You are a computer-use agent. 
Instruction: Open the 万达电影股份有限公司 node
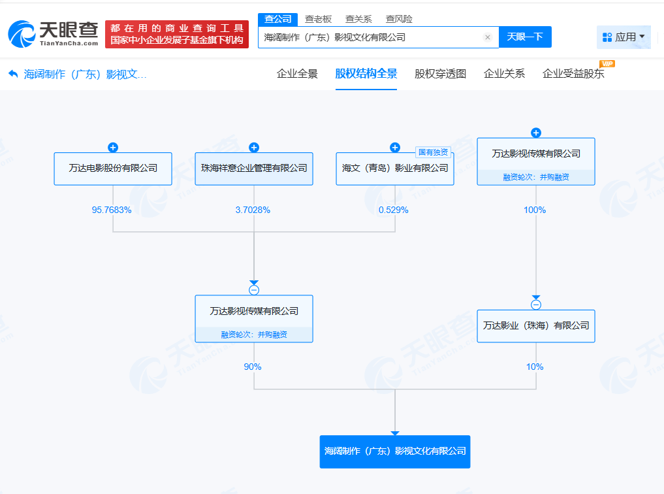click(x=113, y=169)
